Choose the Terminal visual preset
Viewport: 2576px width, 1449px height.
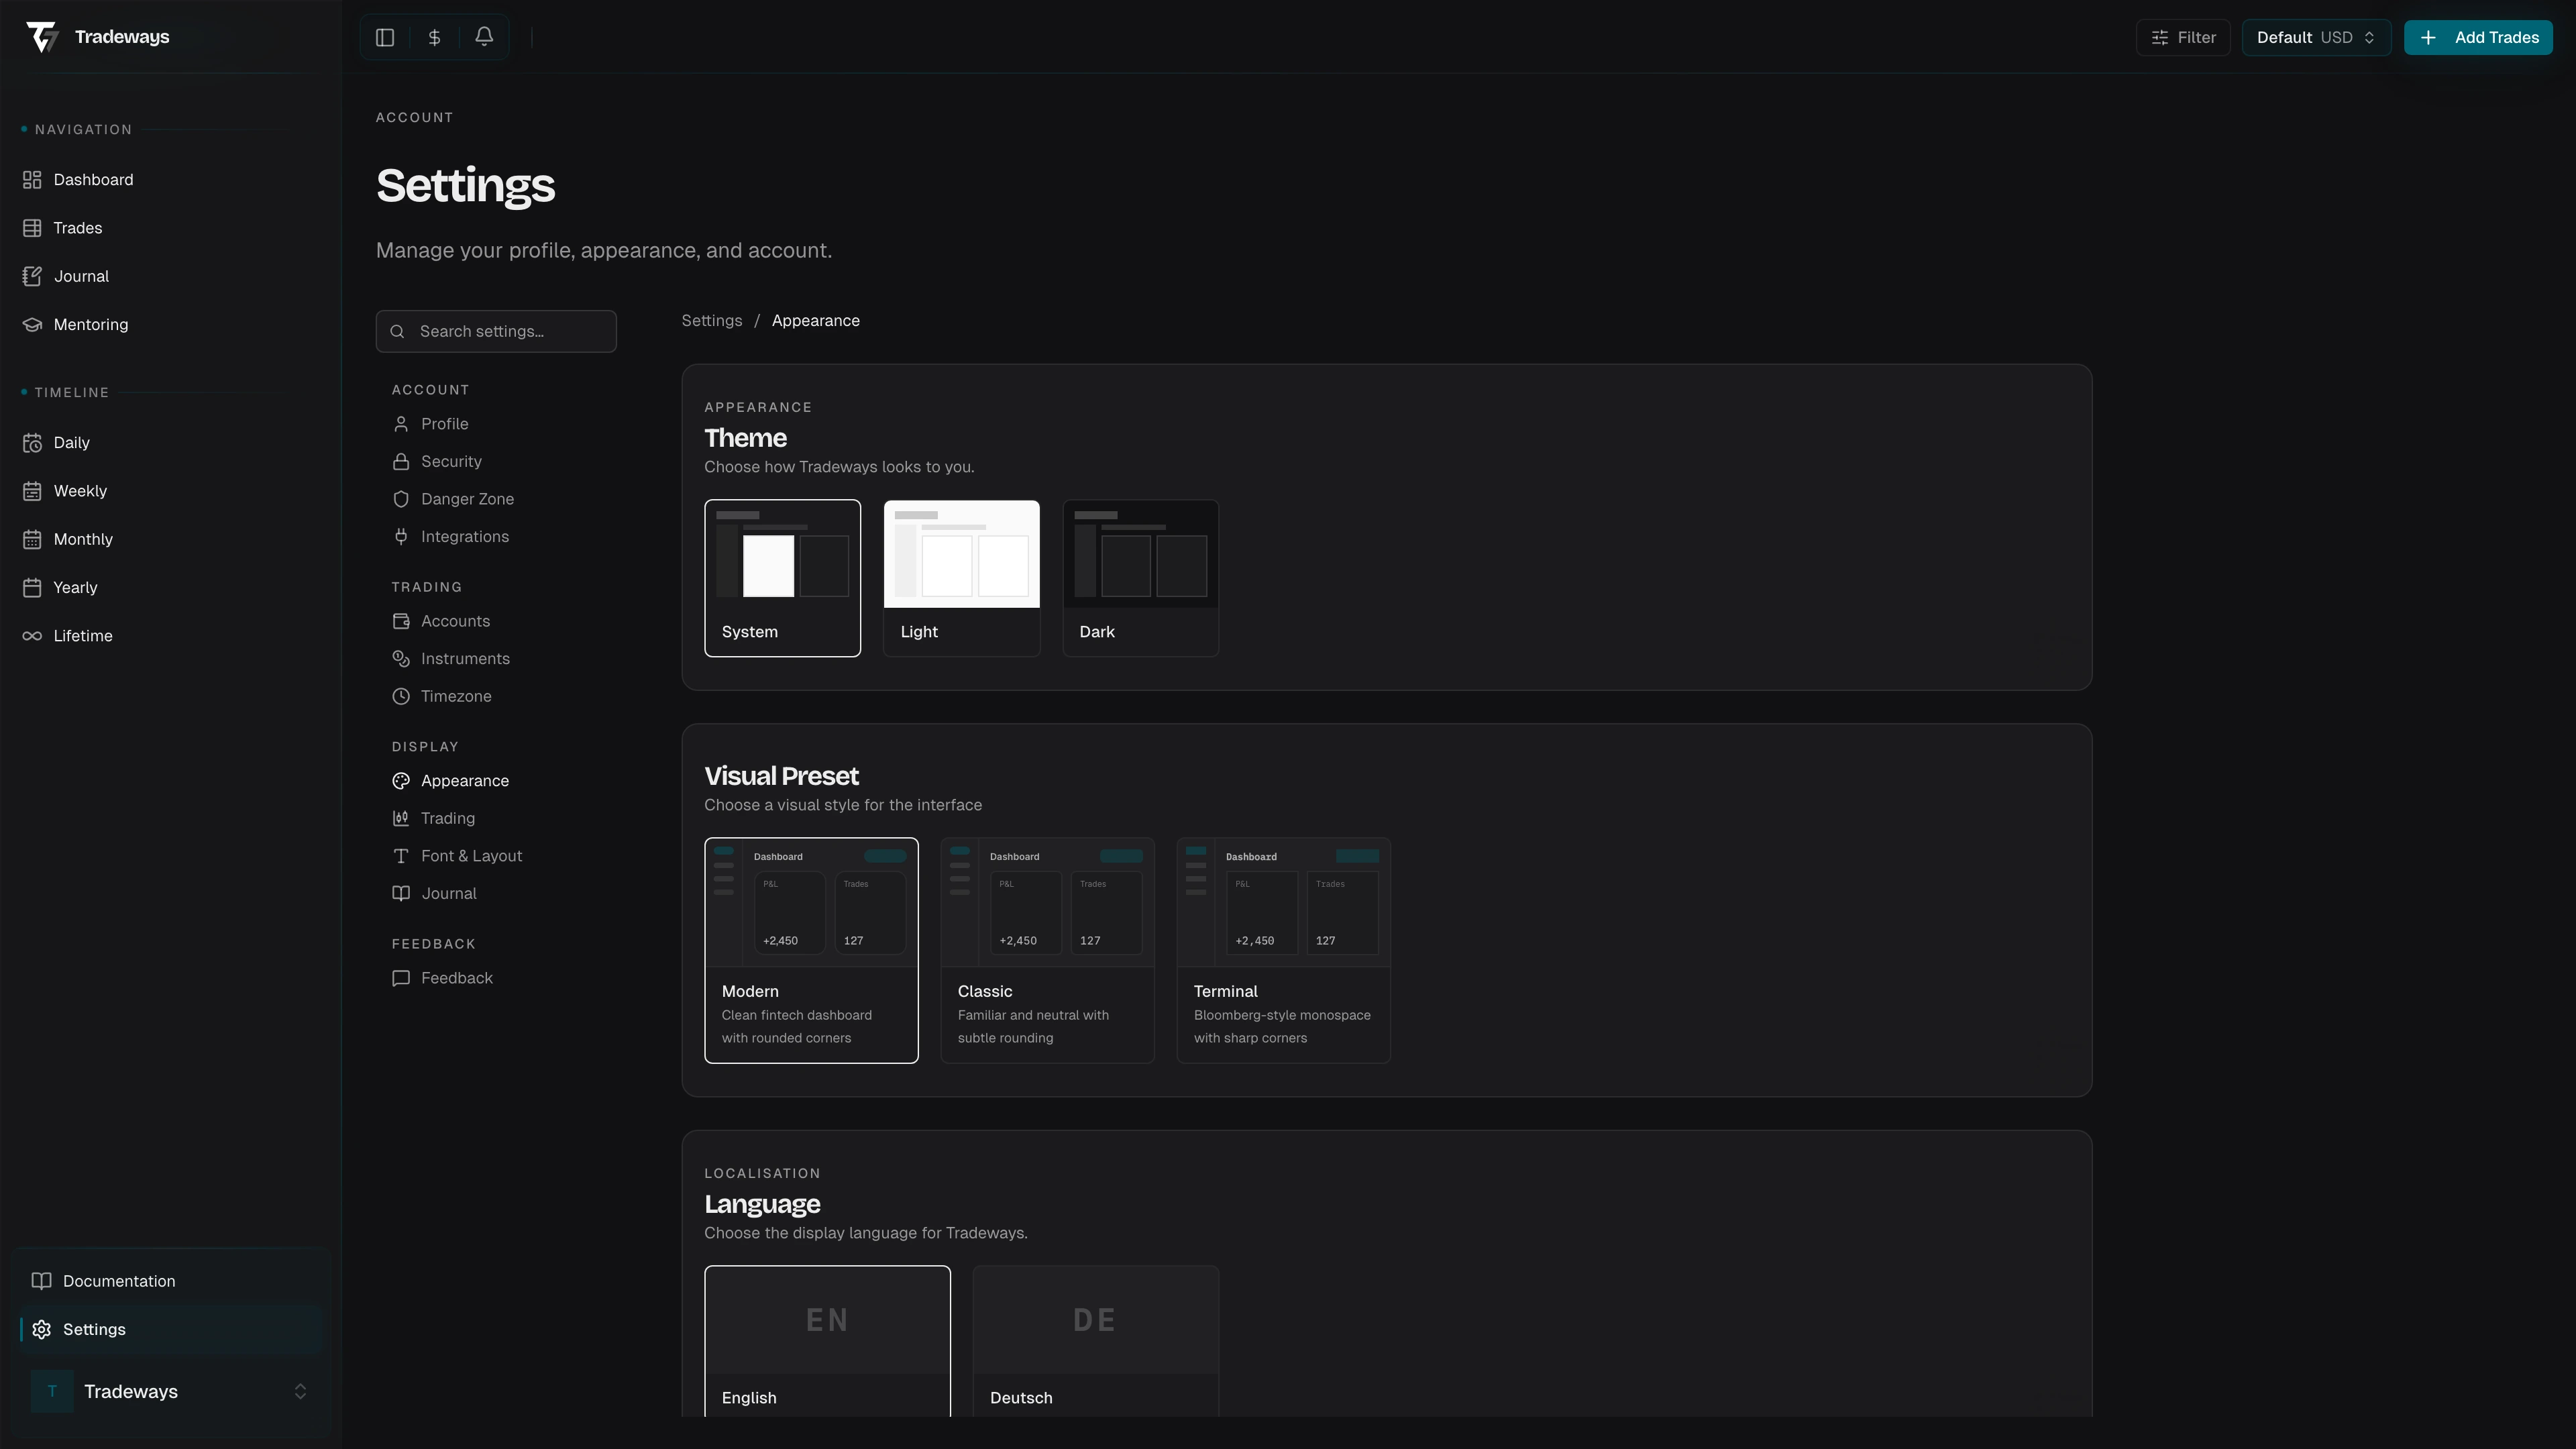click(1283, 950)
